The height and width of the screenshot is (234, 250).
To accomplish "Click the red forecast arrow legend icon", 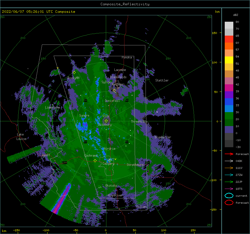I will (x=229, y=154).
